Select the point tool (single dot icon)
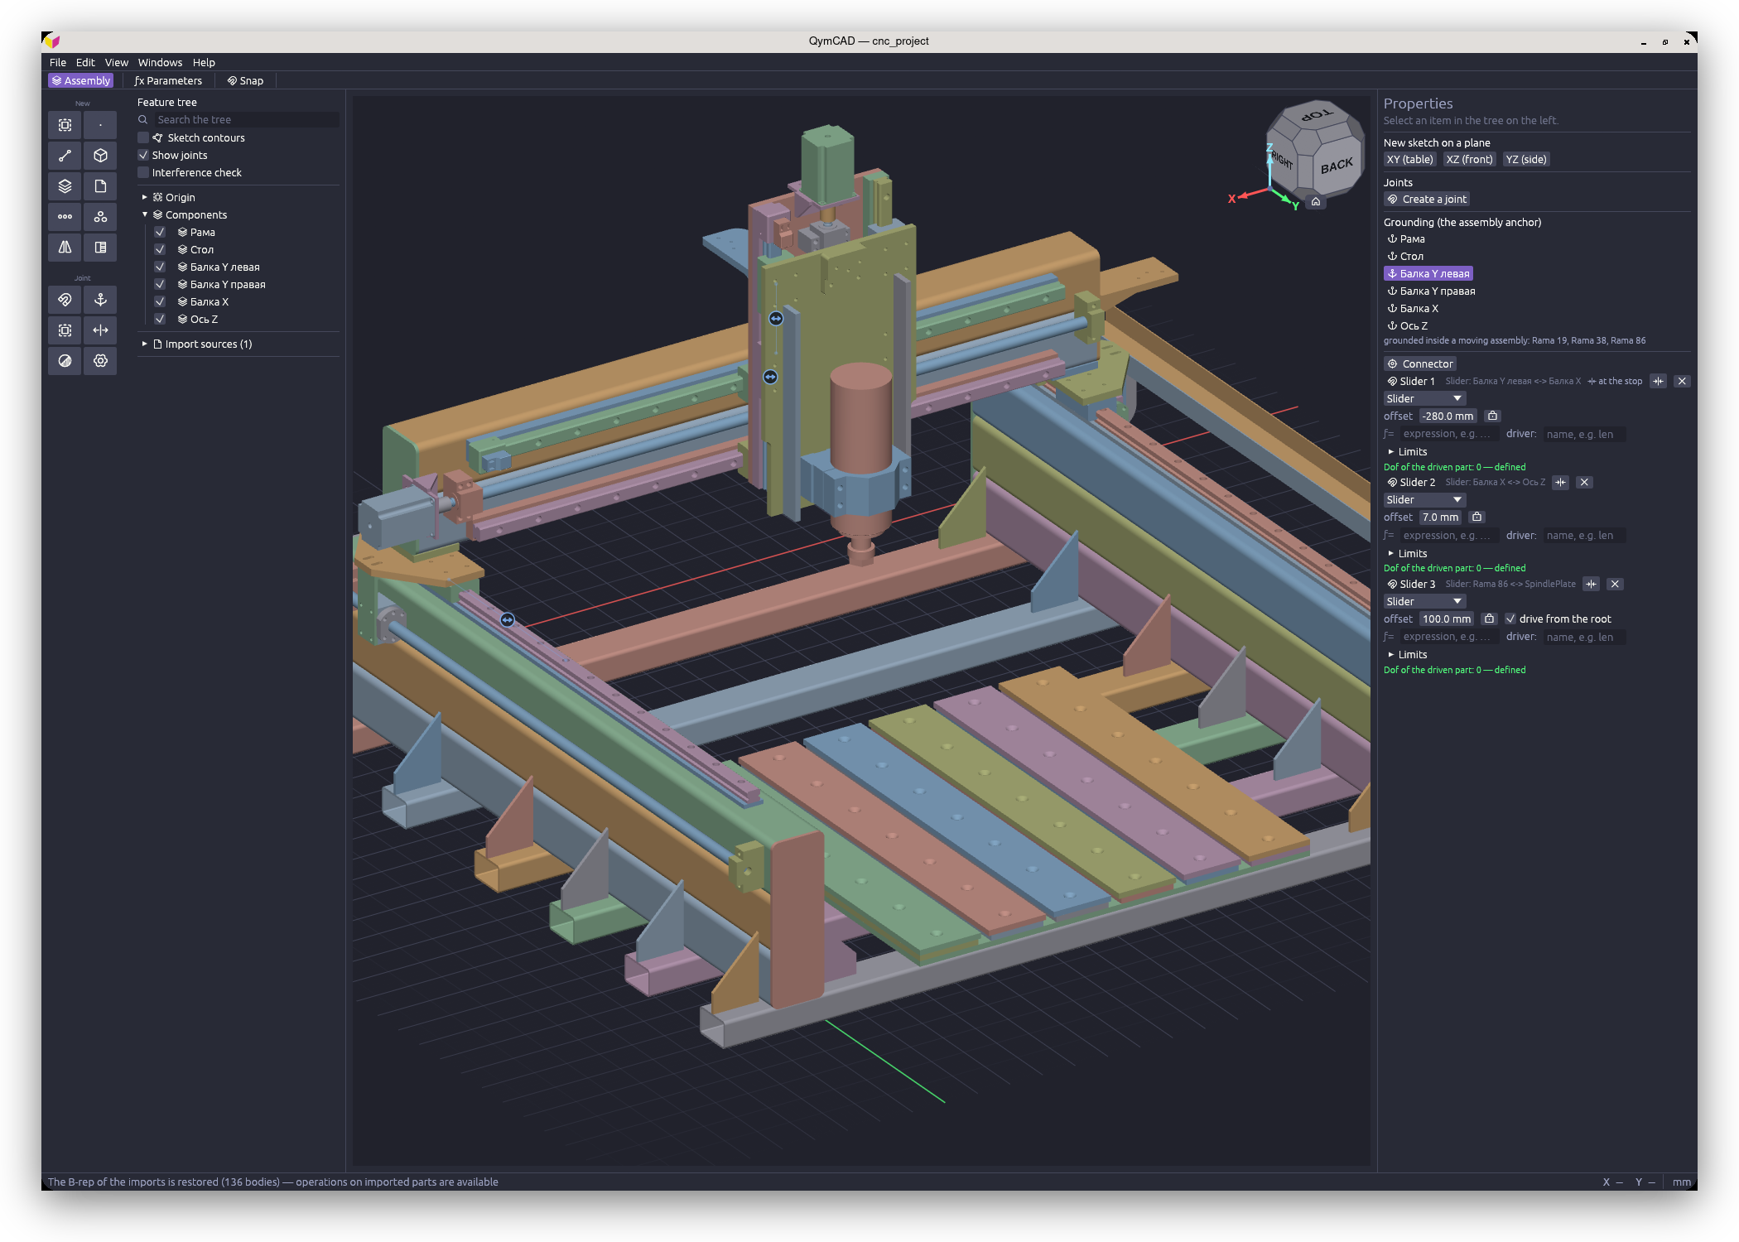 coord(100,125)
